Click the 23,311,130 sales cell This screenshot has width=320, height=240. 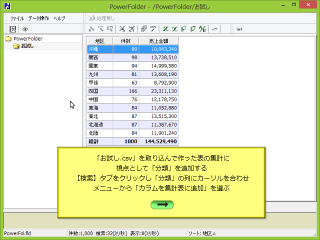[159, 91]
